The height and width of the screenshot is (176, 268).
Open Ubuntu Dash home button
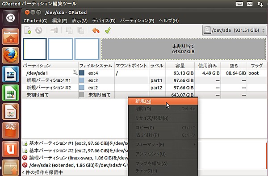[11, 18]
